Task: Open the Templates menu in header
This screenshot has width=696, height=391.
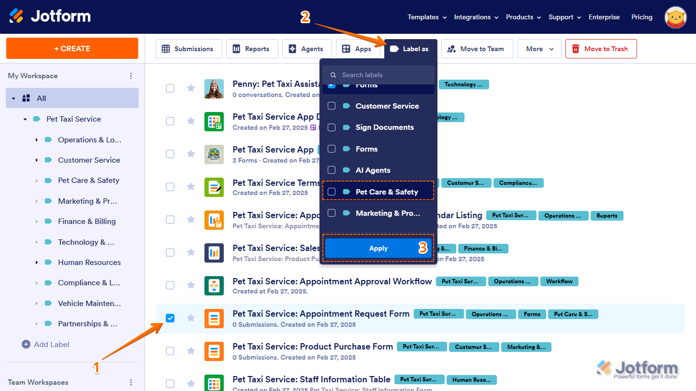Action: click(x=427, y=17)
